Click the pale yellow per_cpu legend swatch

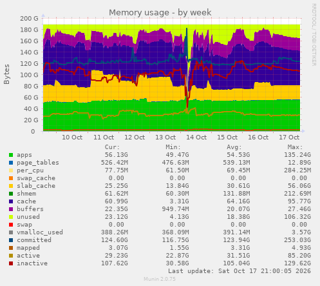11,170
